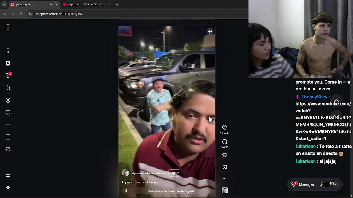Open direct messages with 5 badge in sidebar

click(x=8, y=75)
